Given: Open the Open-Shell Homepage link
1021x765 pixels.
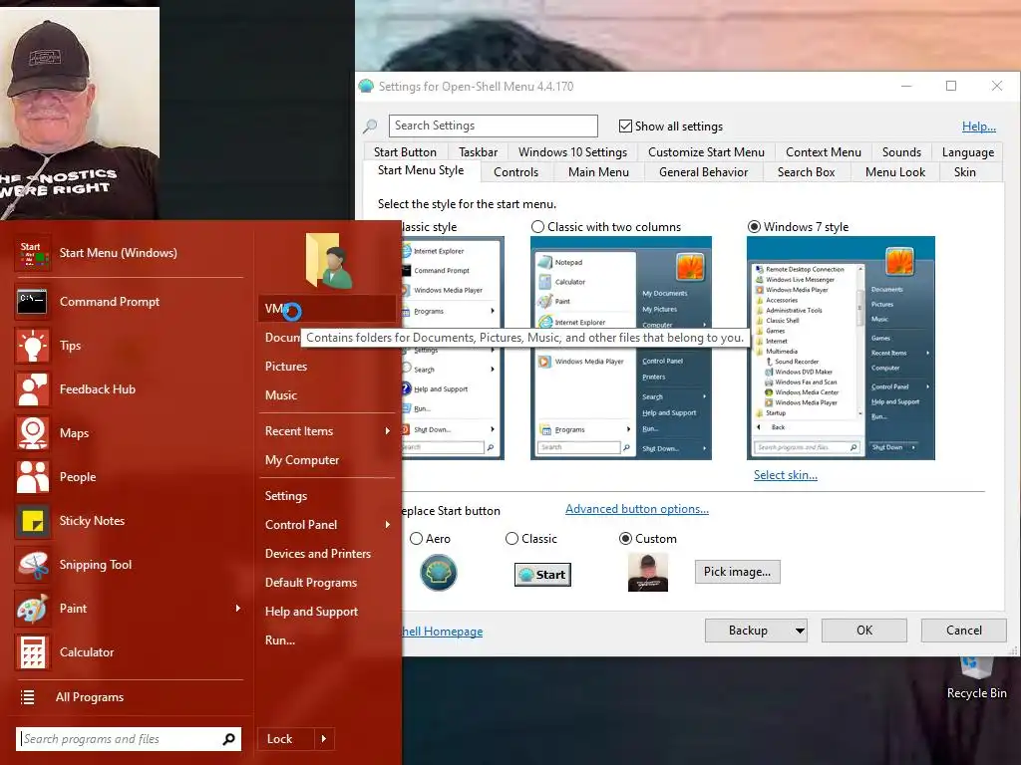Looking at the screenshot, I should coord(442,632).
